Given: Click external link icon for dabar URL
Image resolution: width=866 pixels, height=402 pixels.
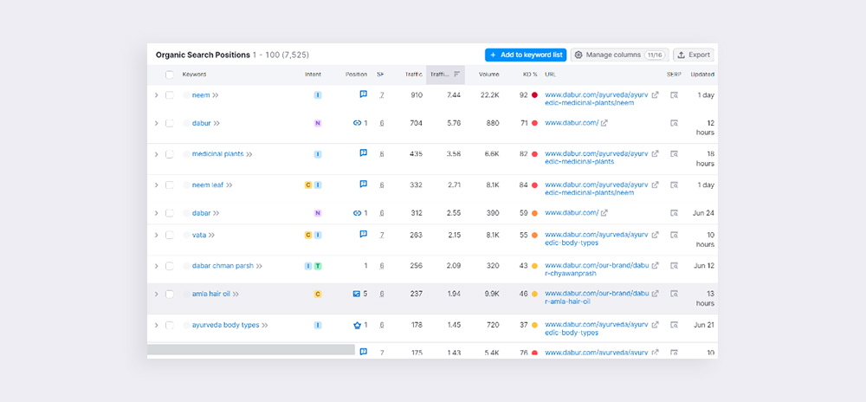Looking at the screenshot, I should point(604,212).
